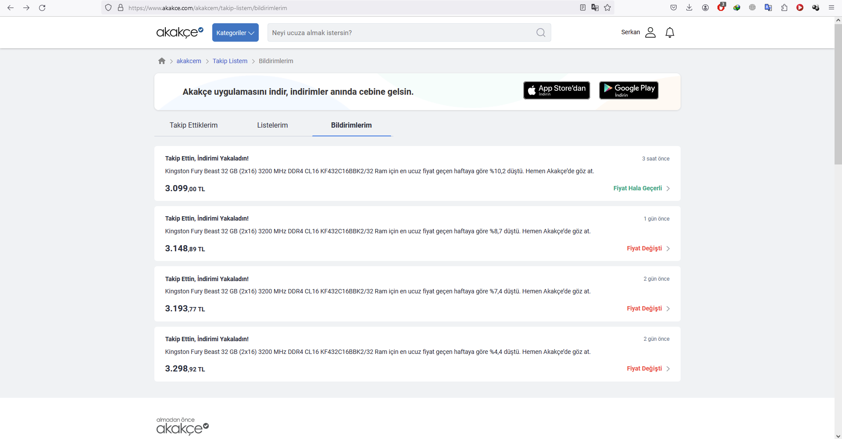Click the notification text with %7,4 düştü
Image resolution: width=842 pixels, height=439 pixels.
coord(378,291)
